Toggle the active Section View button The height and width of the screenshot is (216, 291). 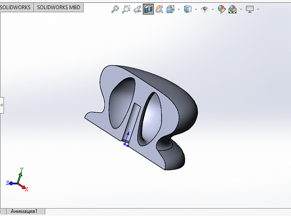148,9
